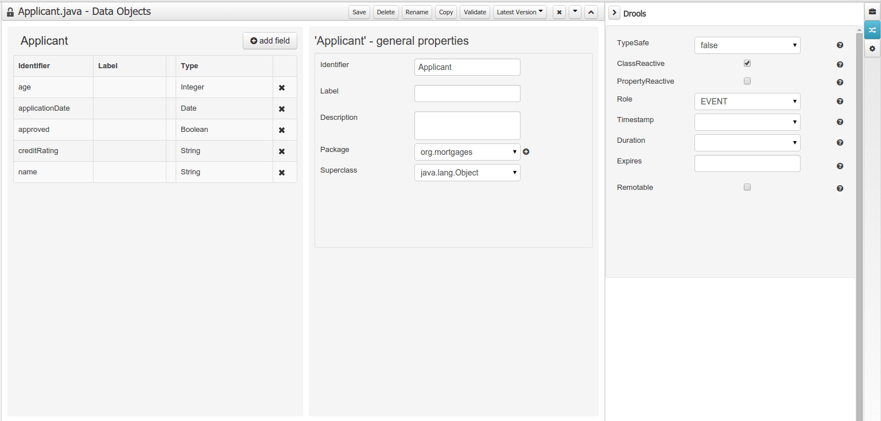Expand the Superclass dropdown
The image size is (881, 421).
[x=467, y=172]
